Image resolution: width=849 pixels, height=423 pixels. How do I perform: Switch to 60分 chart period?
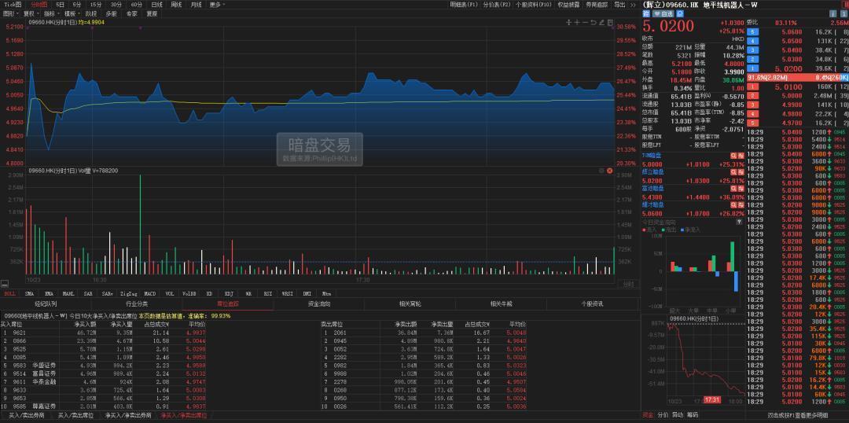(x=137, y=5)
